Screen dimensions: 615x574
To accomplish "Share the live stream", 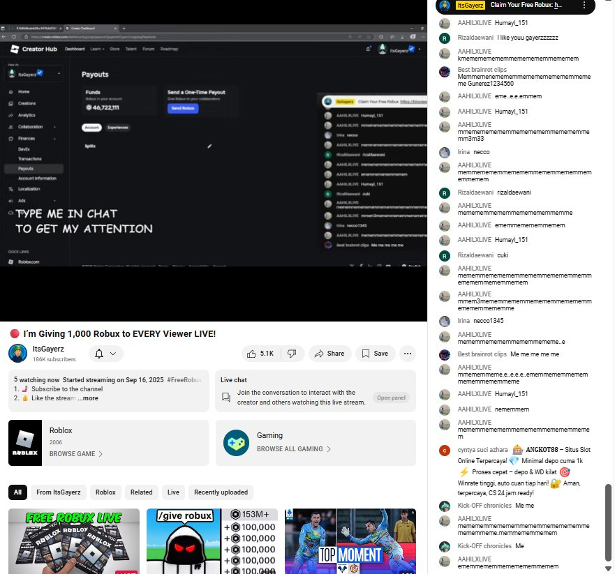I will (x=330, y=354).
